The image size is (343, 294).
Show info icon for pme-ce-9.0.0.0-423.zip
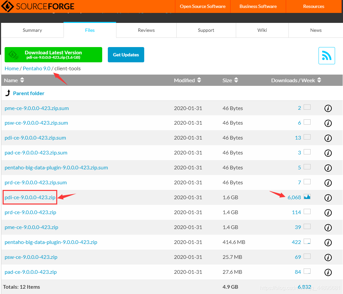[328, 228]
